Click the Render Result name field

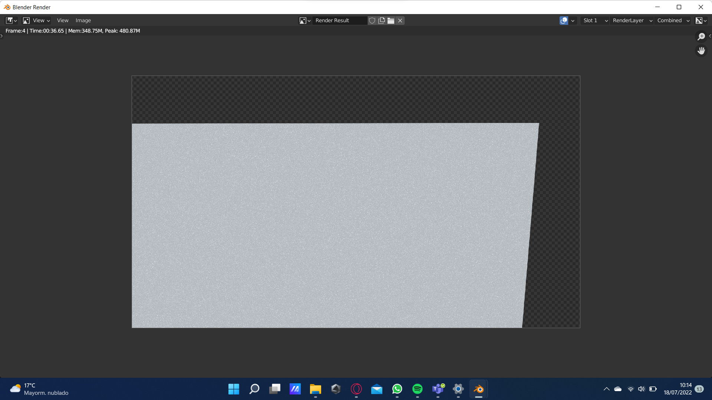pos(339,20)
